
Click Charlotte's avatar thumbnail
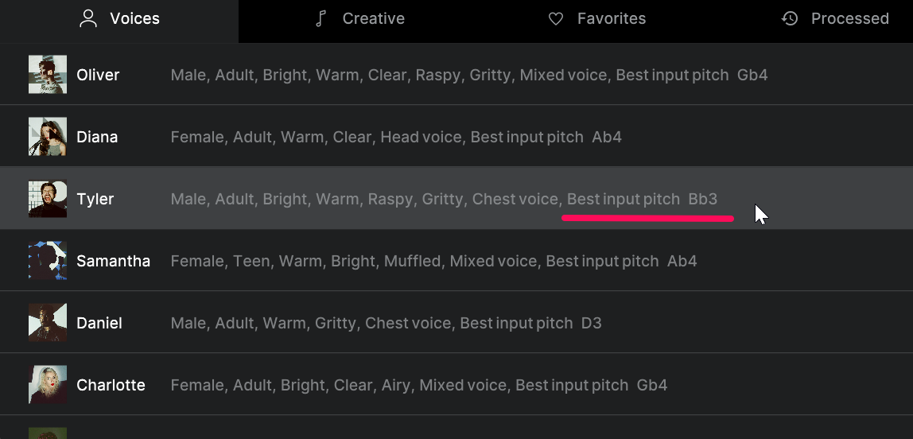click(48, 384)
